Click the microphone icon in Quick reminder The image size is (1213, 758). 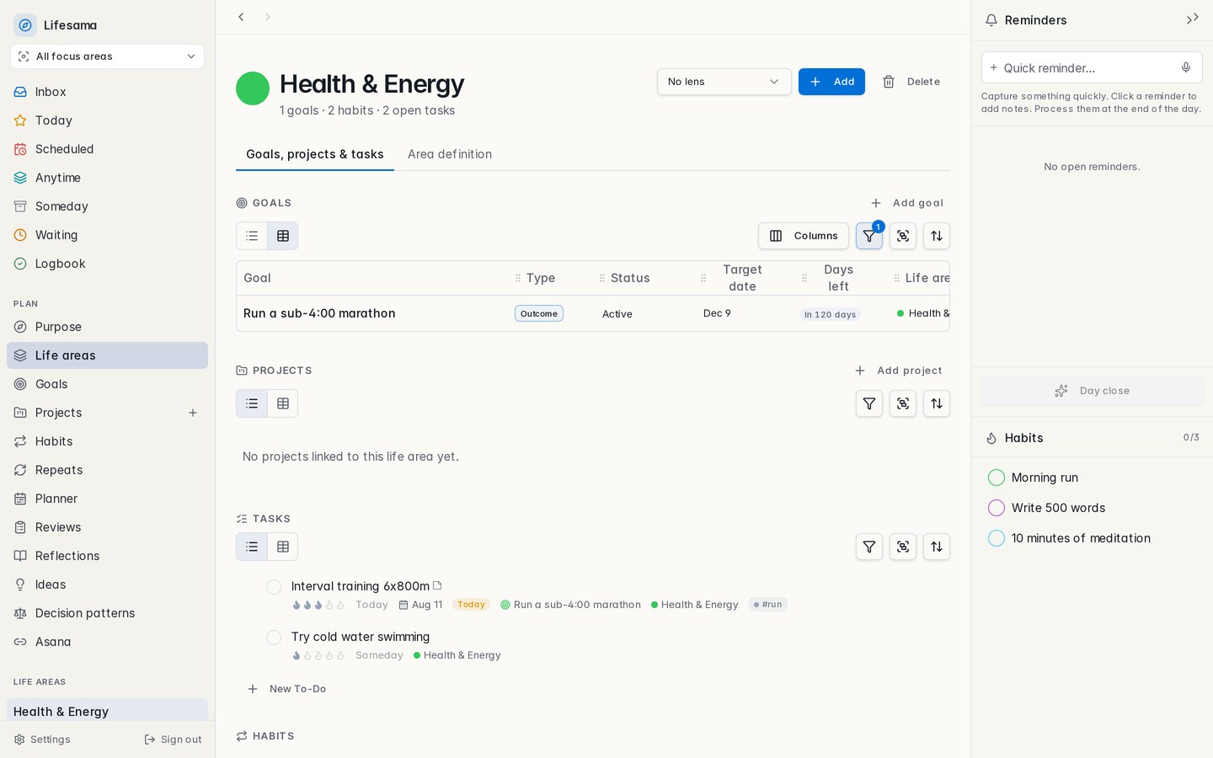1186,67
